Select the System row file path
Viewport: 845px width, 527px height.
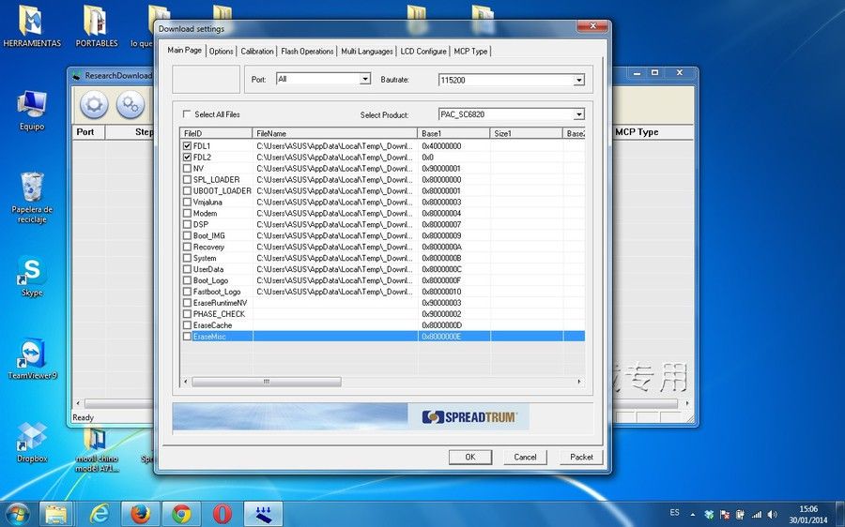point(334,258)
